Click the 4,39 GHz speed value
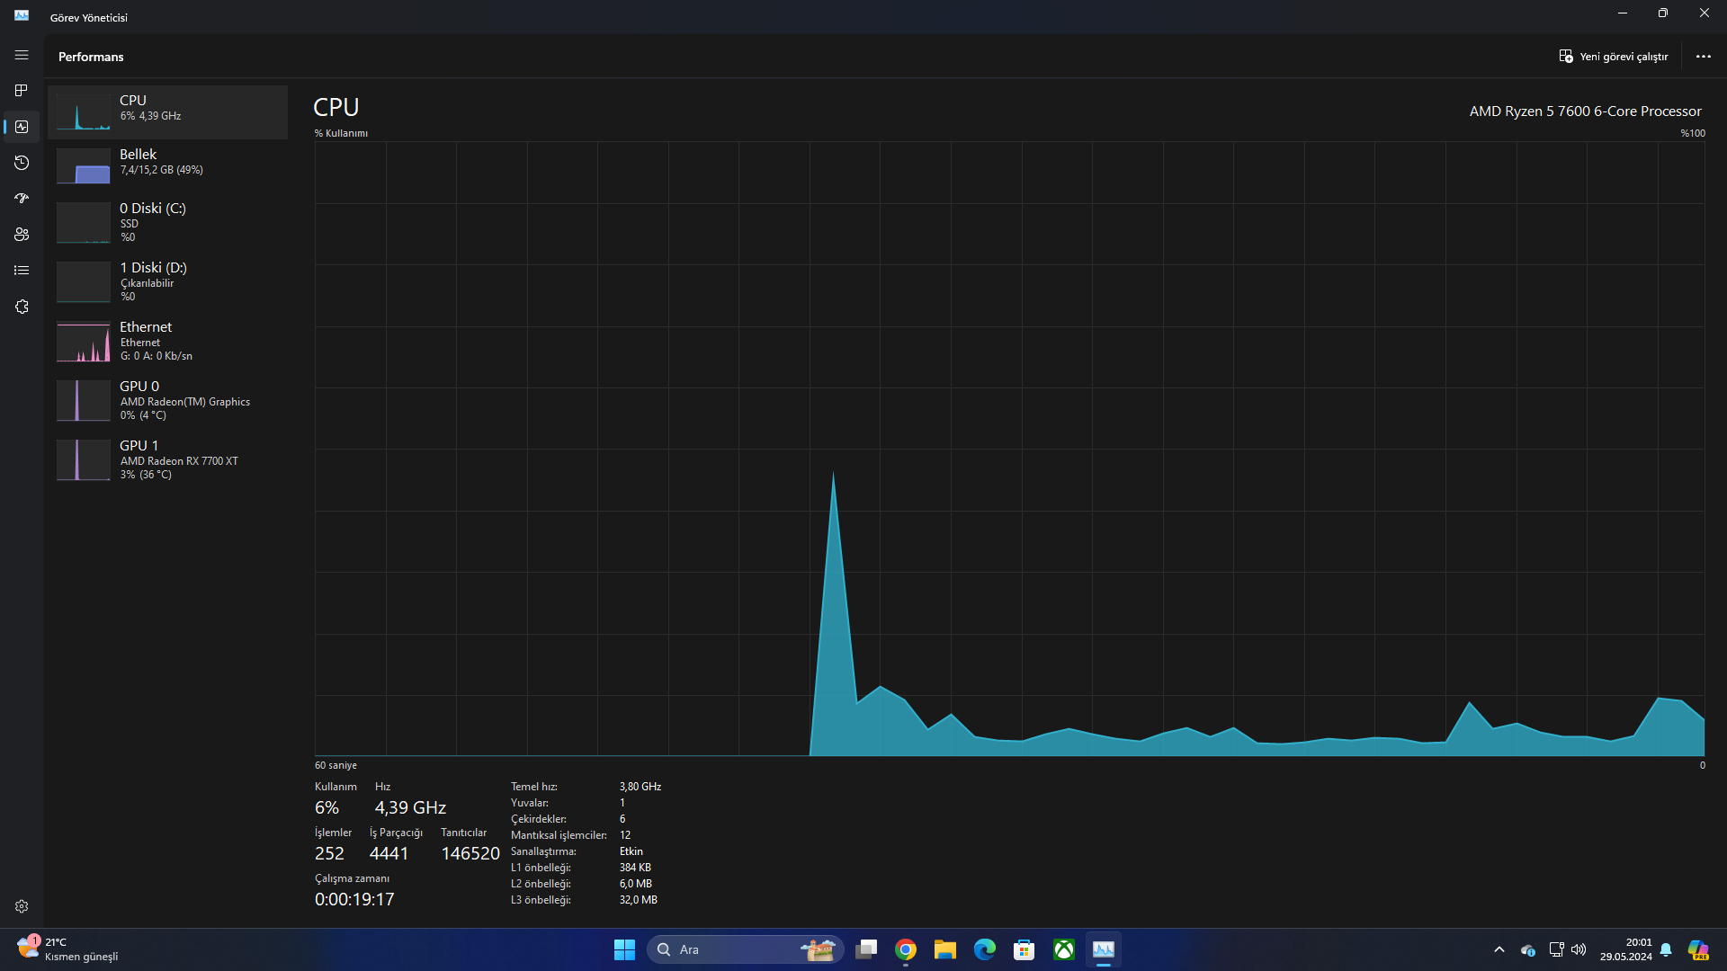Image resolution: width=1727 pixels, height=971 pixels. [410, 807]
